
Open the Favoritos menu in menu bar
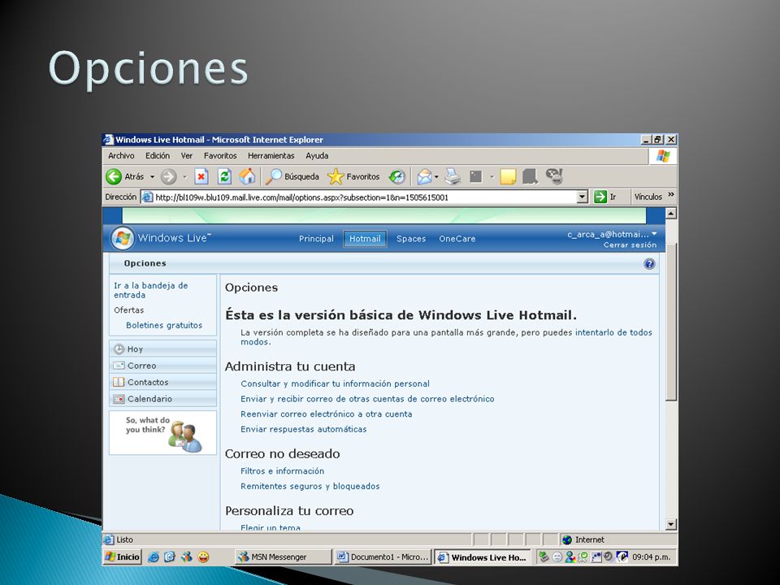pyautogui.click(x=220, y=156)
